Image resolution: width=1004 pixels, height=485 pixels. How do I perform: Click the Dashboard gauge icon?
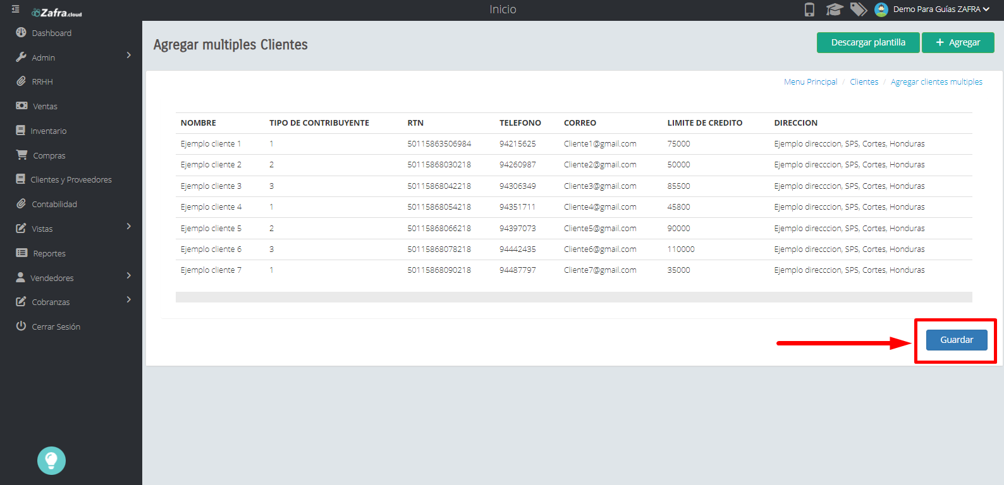point(21,32)
